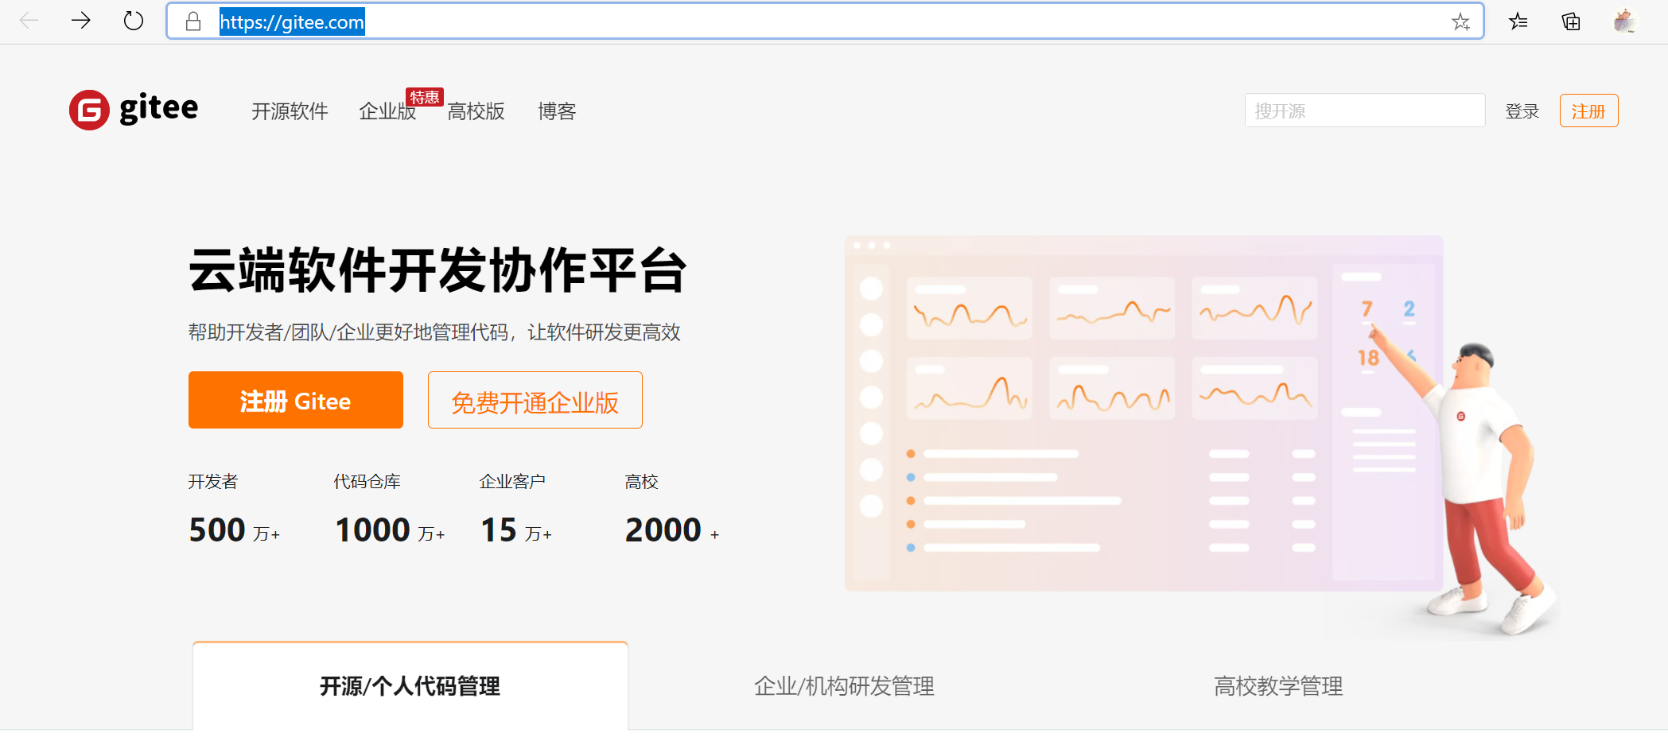This screenshot has width=1668, height=741.
Task: Click the 2000 + universities figure
Action: [x=672, y=530]
